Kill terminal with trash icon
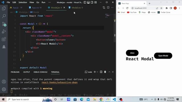The image size is (182, 102). pos(105,72)
